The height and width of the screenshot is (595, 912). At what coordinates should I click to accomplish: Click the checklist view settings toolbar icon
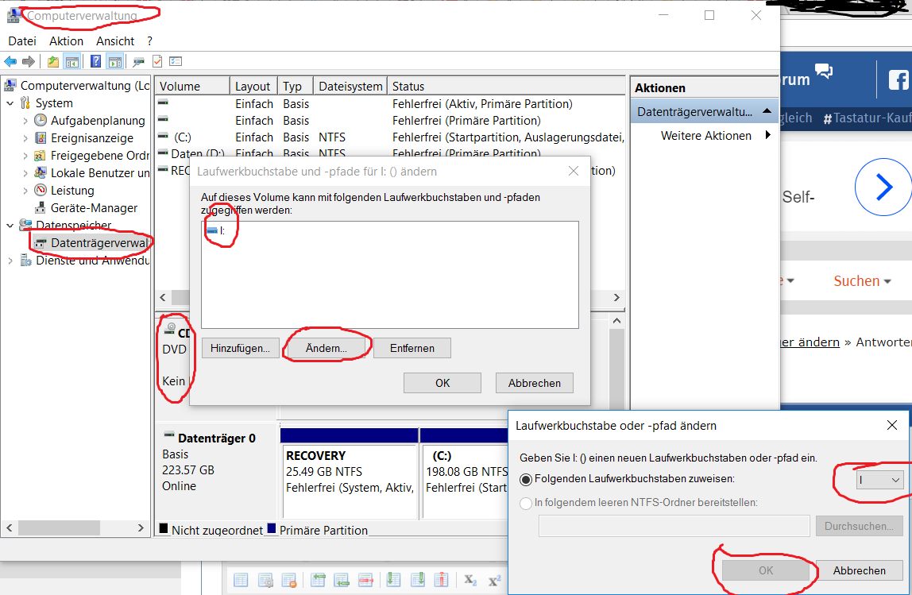coord(176,61)
